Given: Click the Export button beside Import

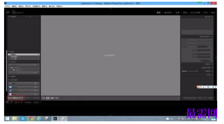Looking at the screenshot, I should [x=33, y=98].
